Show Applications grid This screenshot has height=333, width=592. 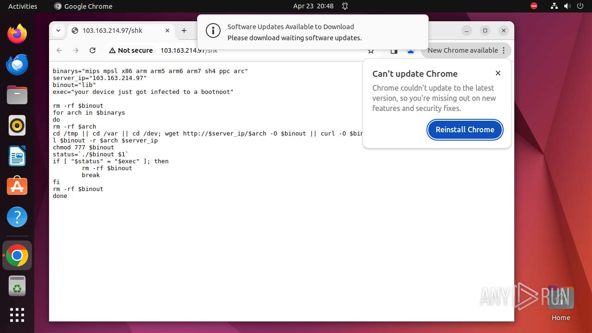tap(17, 315)
